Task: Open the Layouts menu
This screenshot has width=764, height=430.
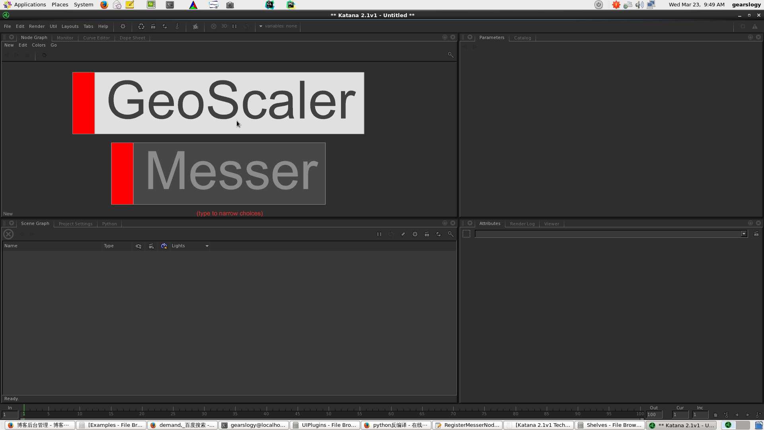Action: click(x=70, y=26)
